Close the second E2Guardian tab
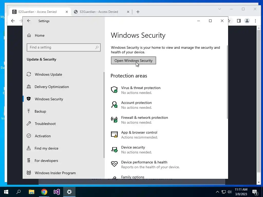The image size is (263, 197). pyautogui.click(x=128, y=12)
